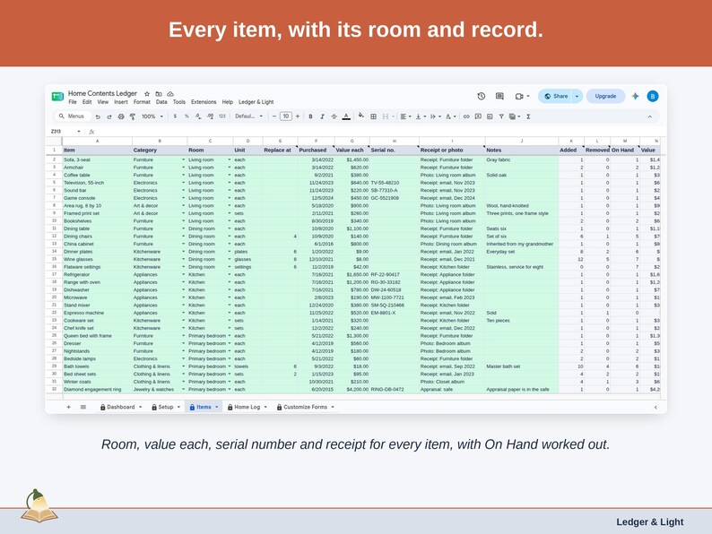
Task: Open the Borders tool
Action: point(373,116)
